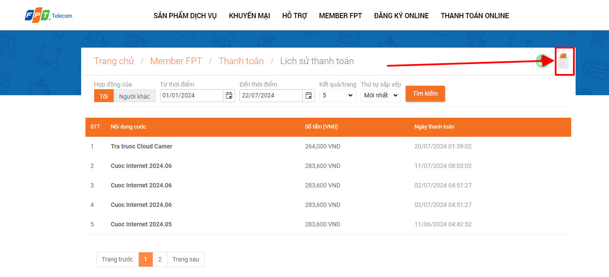Select the 'Tôi' contract owner toggle

click(x=104, y=96)
